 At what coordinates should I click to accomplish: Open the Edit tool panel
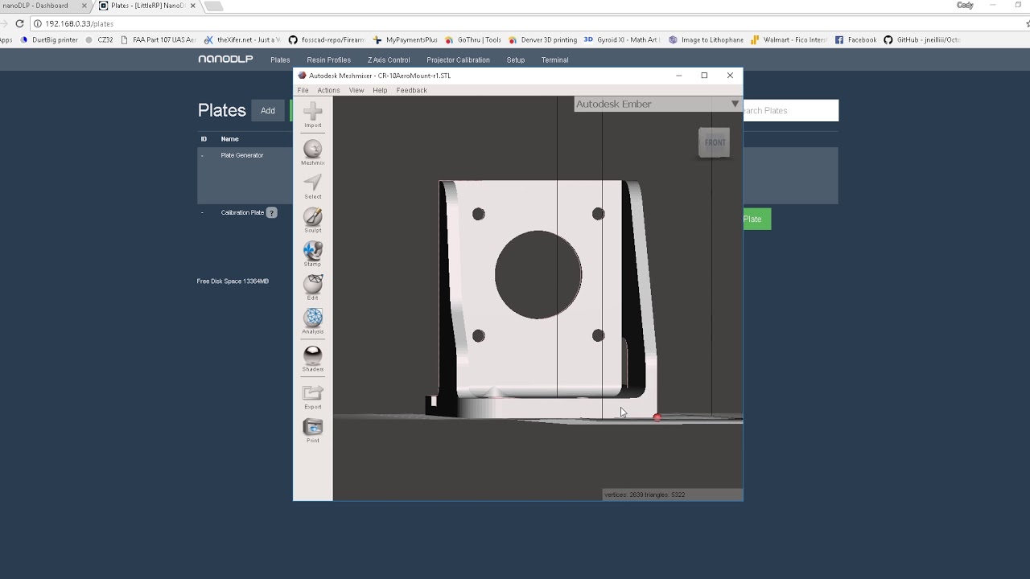313,288
